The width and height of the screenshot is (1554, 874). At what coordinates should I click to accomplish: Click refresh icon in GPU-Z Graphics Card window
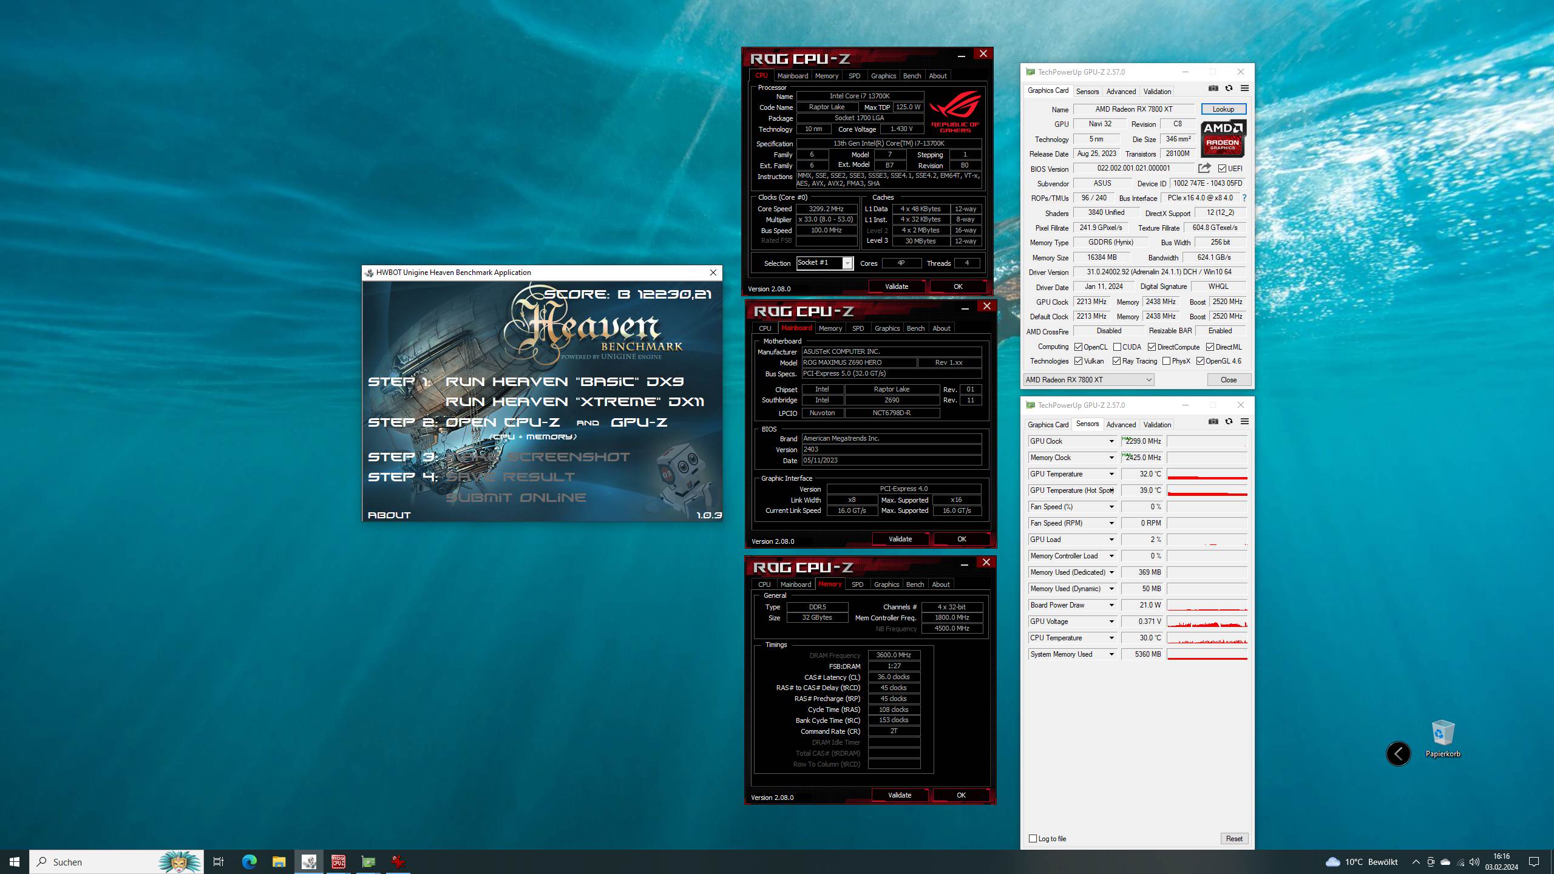point(1229,88)
